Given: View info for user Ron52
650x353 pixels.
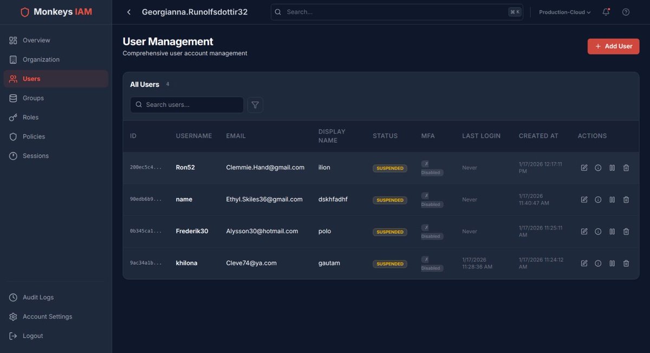Looking at the screenshot, I should 598,168.
